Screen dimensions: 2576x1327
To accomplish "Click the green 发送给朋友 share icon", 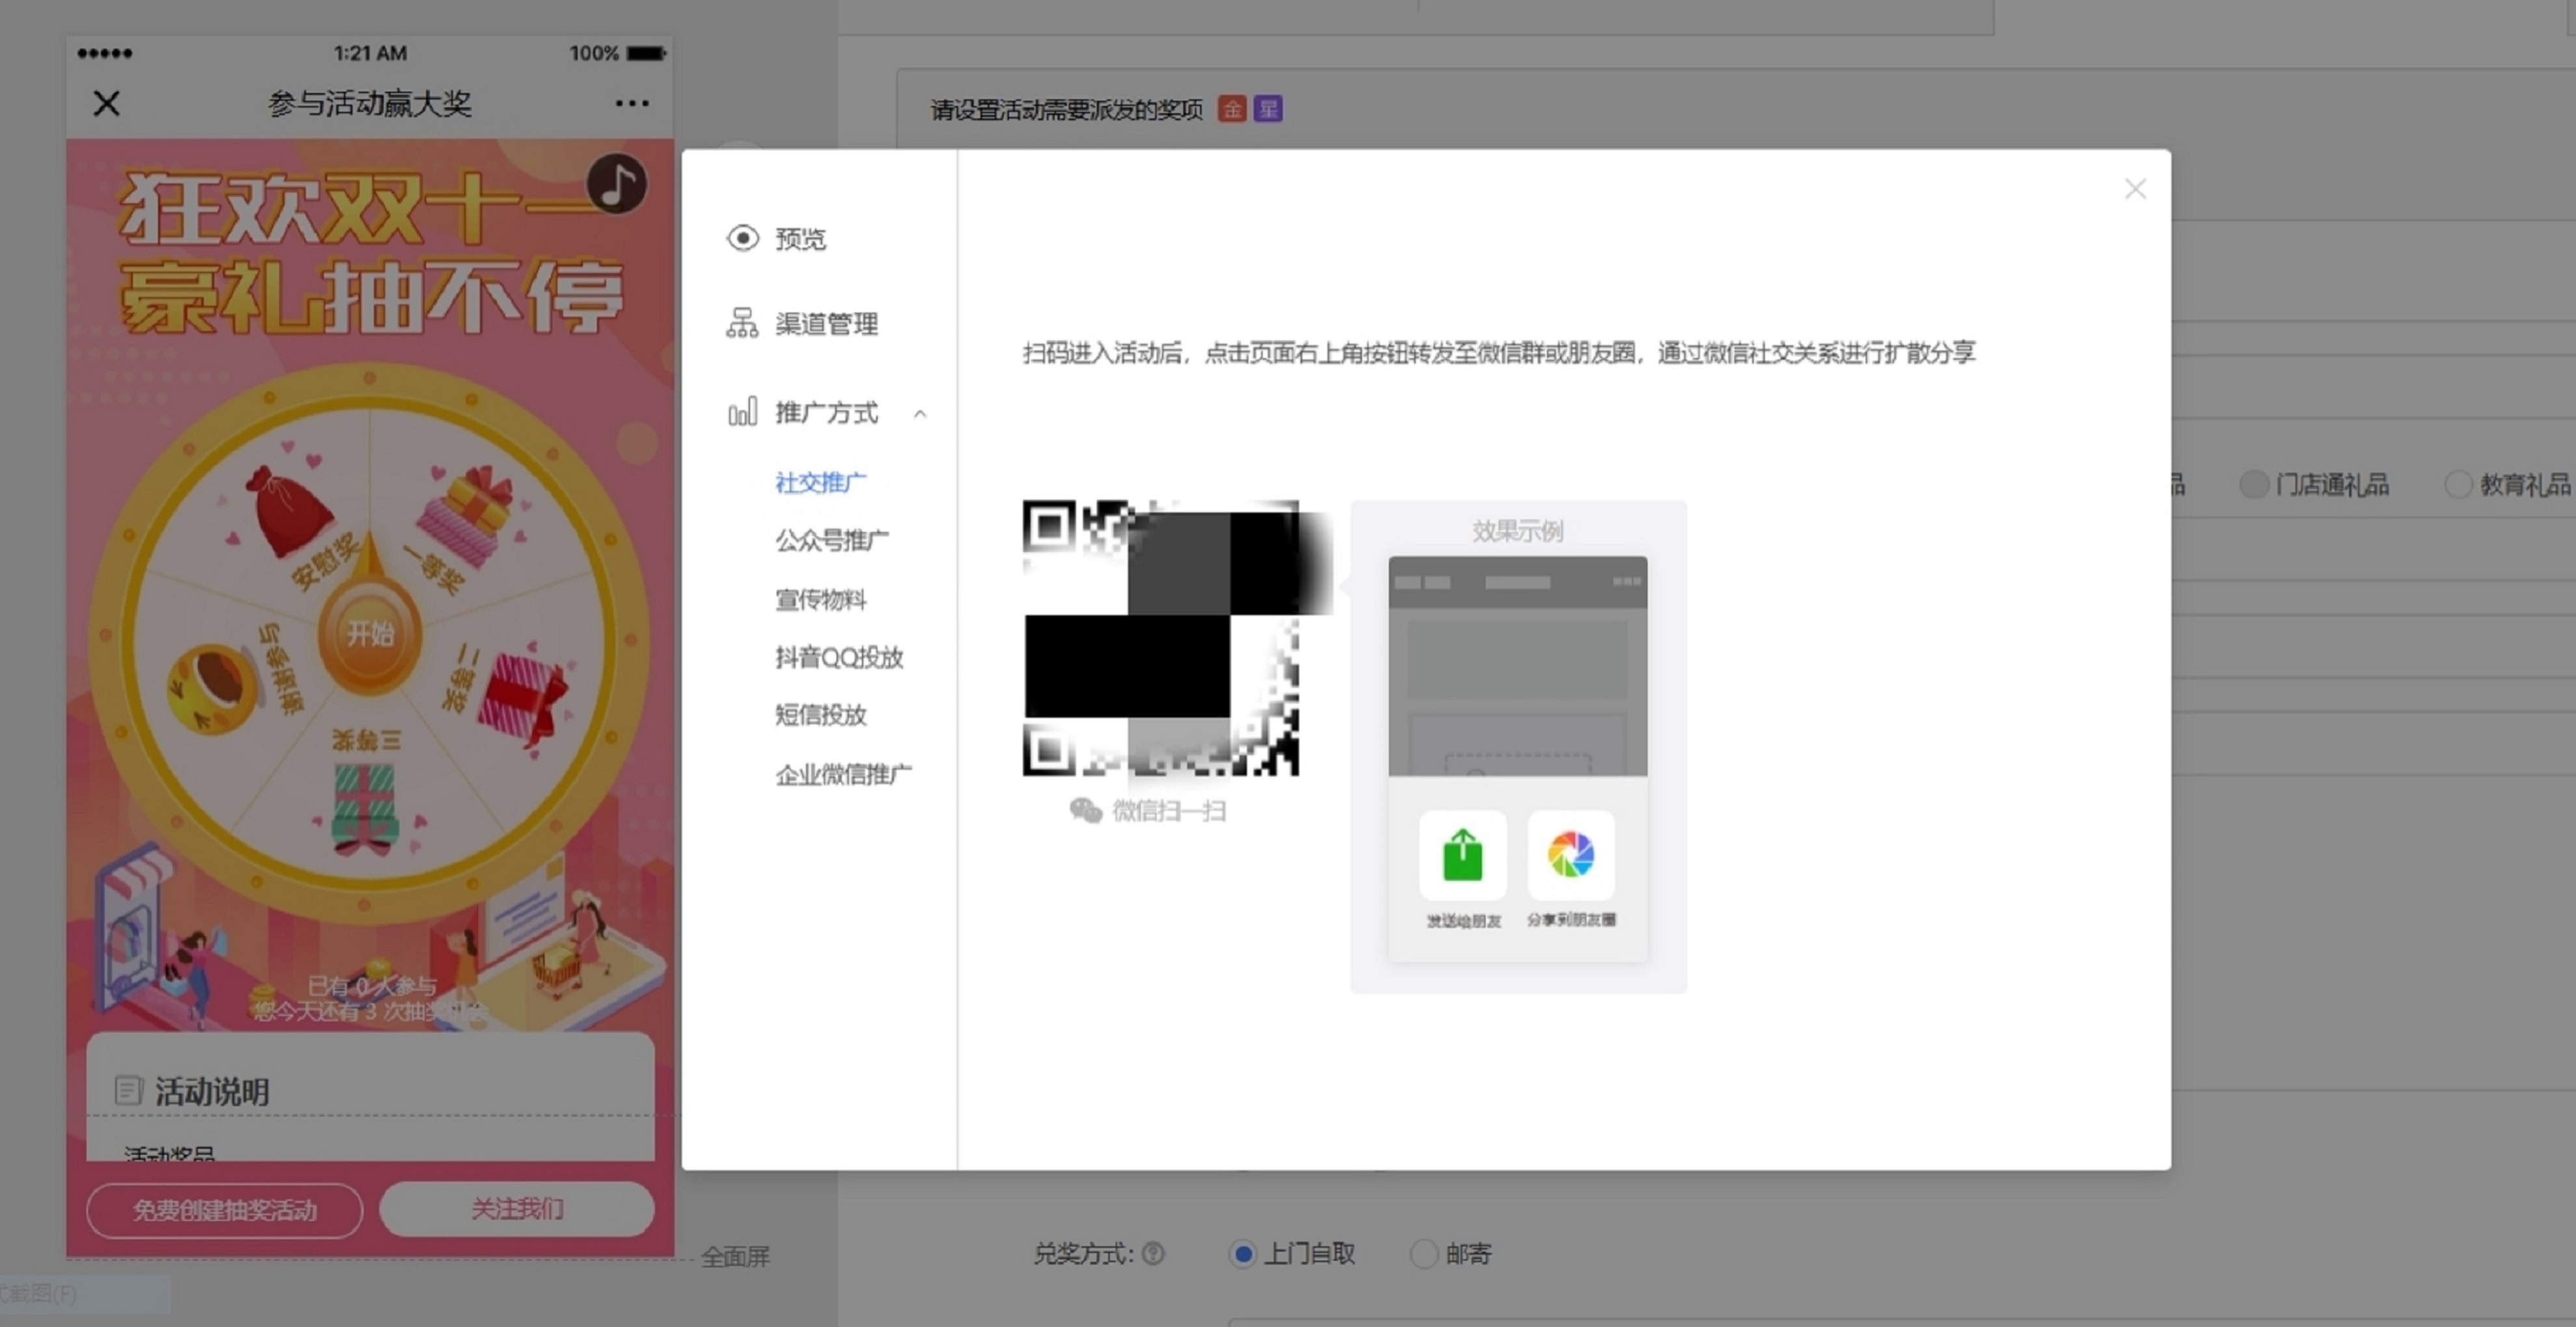I will point(1462,856).
